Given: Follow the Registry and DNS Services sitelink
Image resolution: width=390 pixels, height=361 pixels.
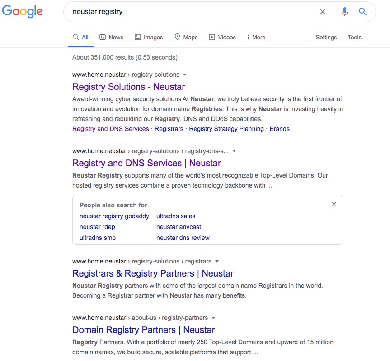Looking at the screenshot, I should click(x=111, y=129).
